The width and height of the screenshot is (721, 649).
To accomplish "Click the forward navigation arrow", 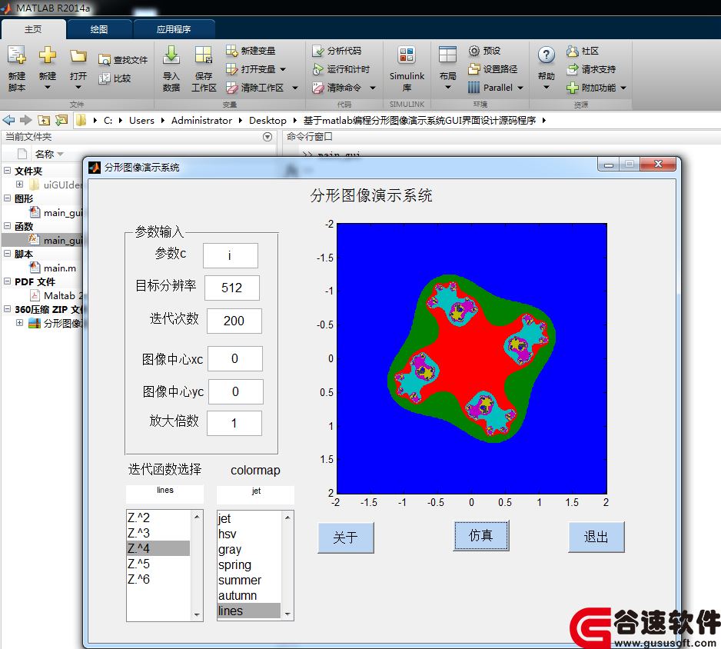I will (26, 120).
